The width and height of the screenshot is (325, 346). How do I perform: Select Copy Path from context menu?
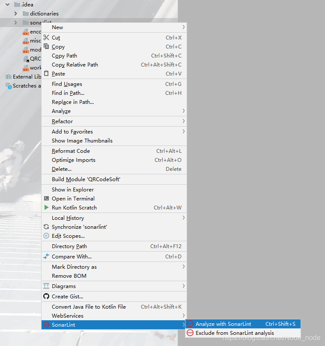pyautogui.click(x=114, y=56)
